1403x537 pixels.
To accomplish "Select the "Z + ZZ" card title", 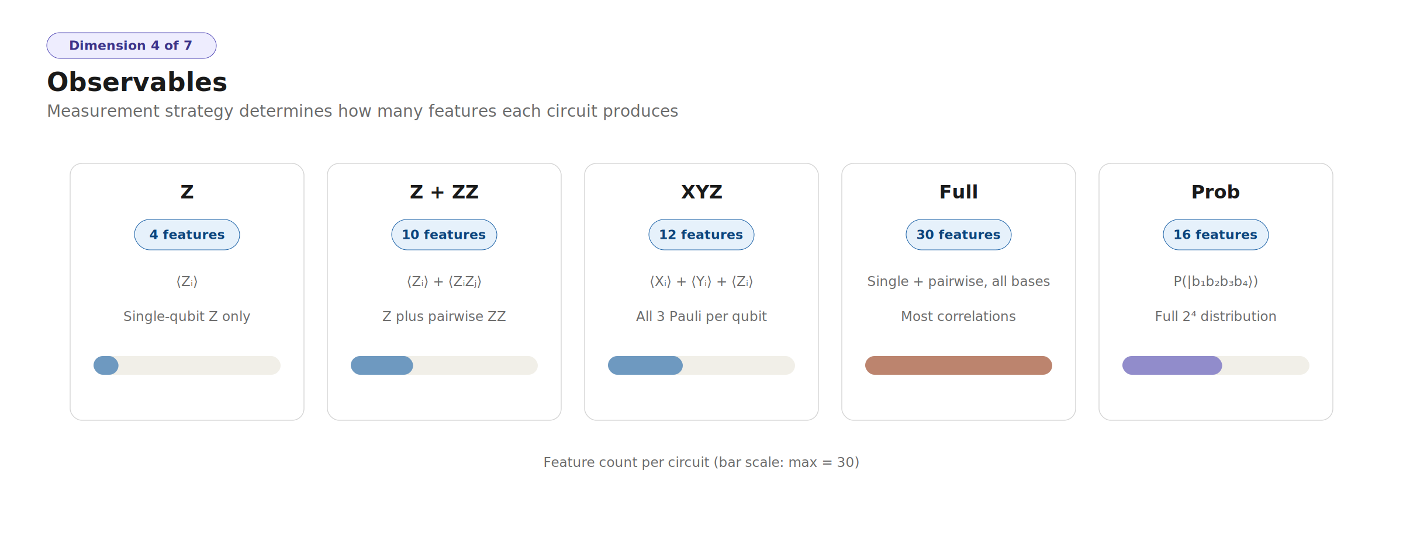I will 444,192.
